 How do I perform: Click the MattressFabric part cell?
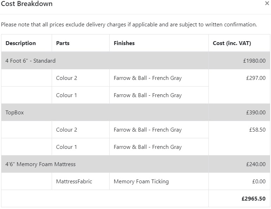[74, 182]
